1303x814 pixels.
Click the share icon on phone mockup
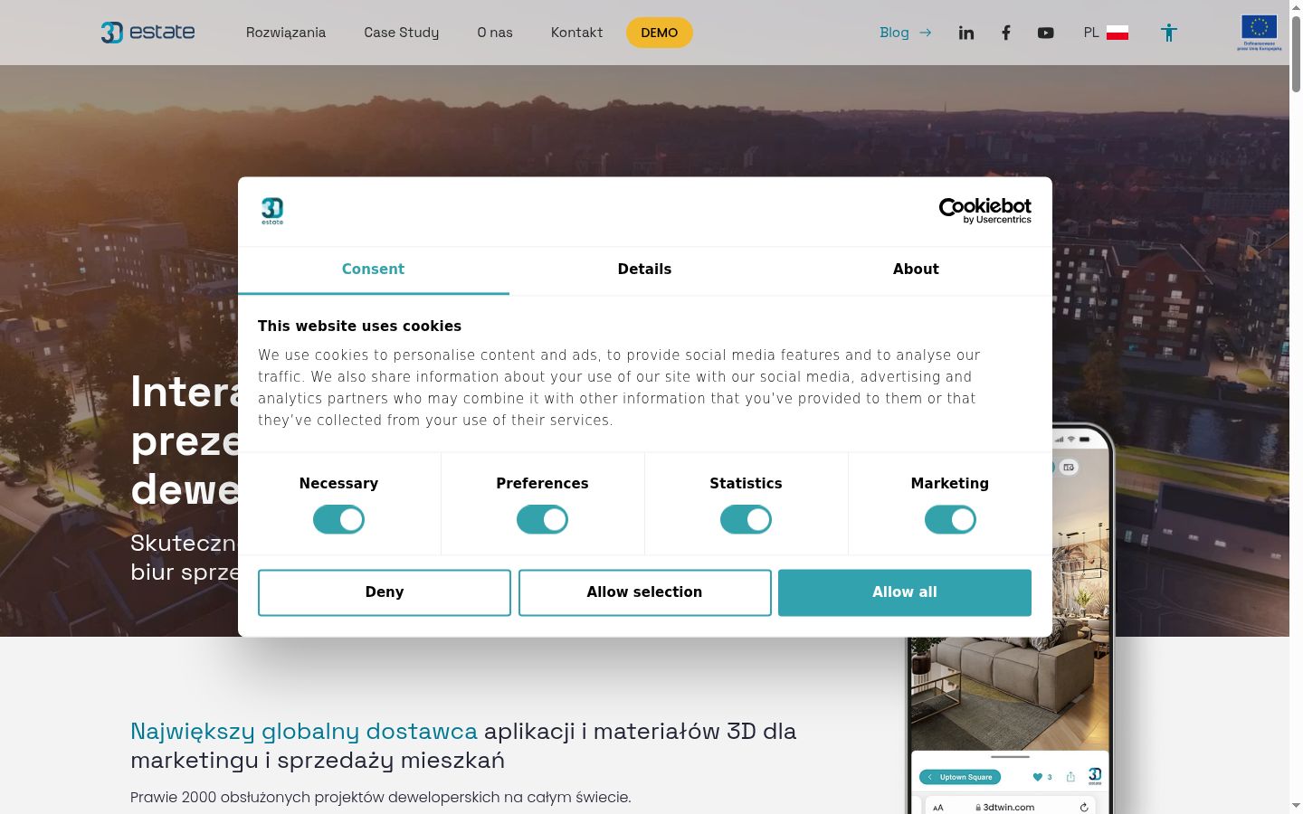pos(1070,777)
